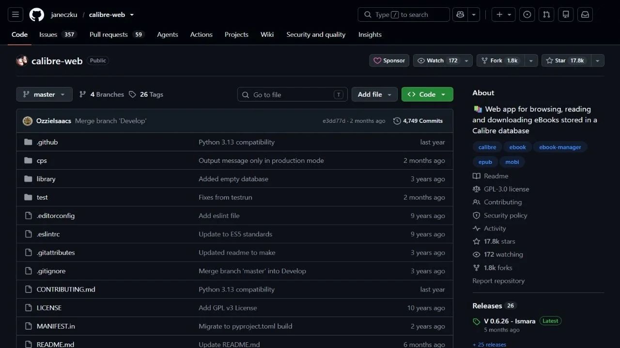Open the Pull requests header icon

coord(546,14)
